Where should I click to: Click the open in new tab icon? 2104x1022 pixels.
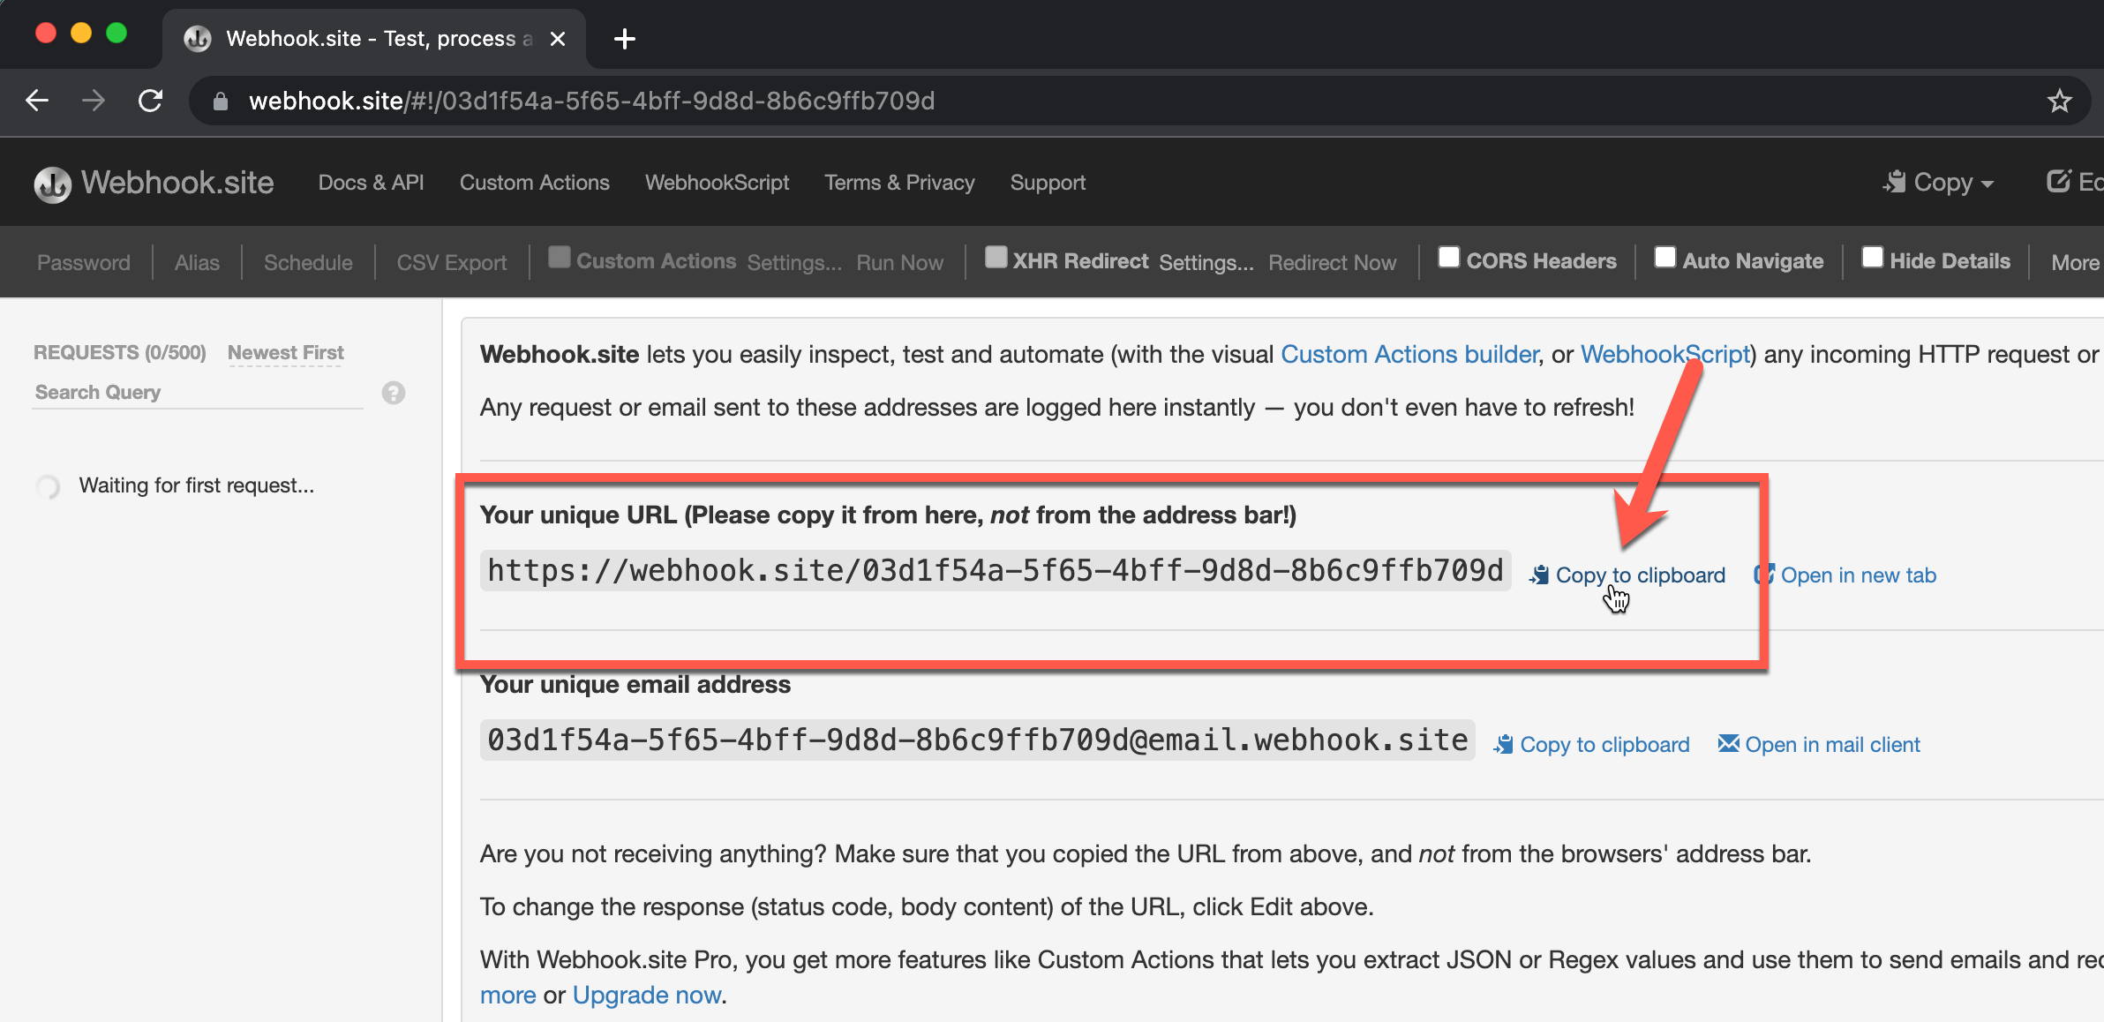pos(1764,575)
